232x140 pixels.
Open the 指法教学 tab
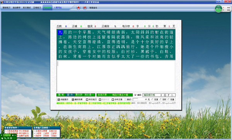(x=17, y=8)
